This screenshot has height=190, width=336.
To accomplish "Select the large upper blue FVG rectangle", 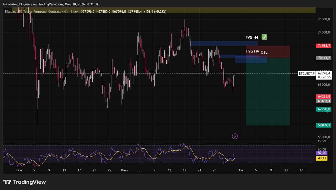I will [x=224, y=43].
